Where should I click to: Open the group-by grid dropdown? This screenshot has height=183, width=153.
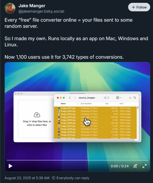119,98
